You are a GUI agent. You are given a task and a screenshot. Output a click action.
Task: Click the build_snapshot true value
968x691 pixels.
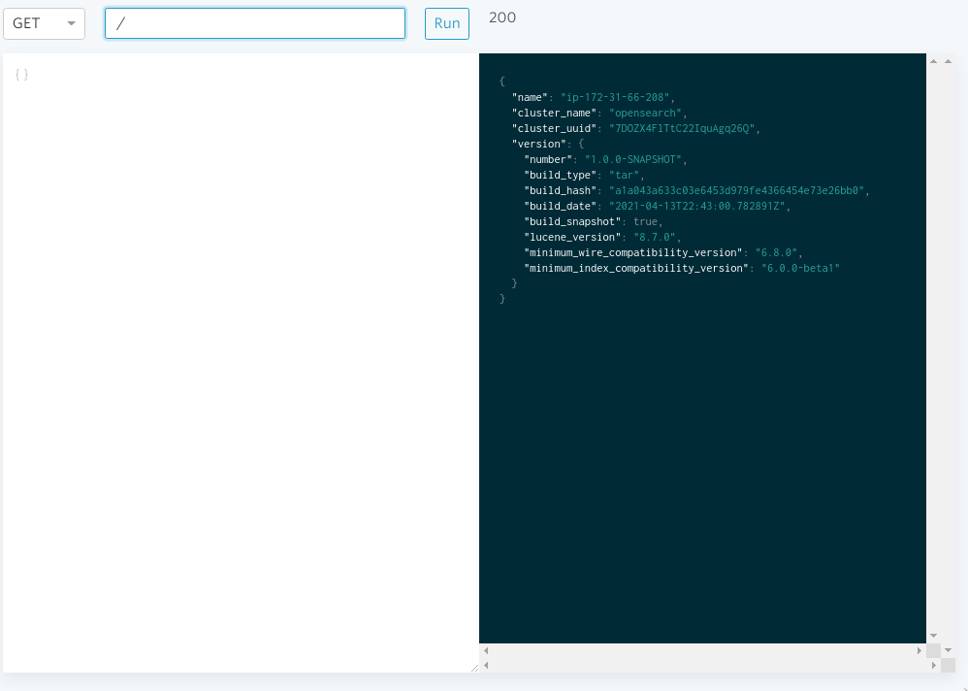click(646, 221)
